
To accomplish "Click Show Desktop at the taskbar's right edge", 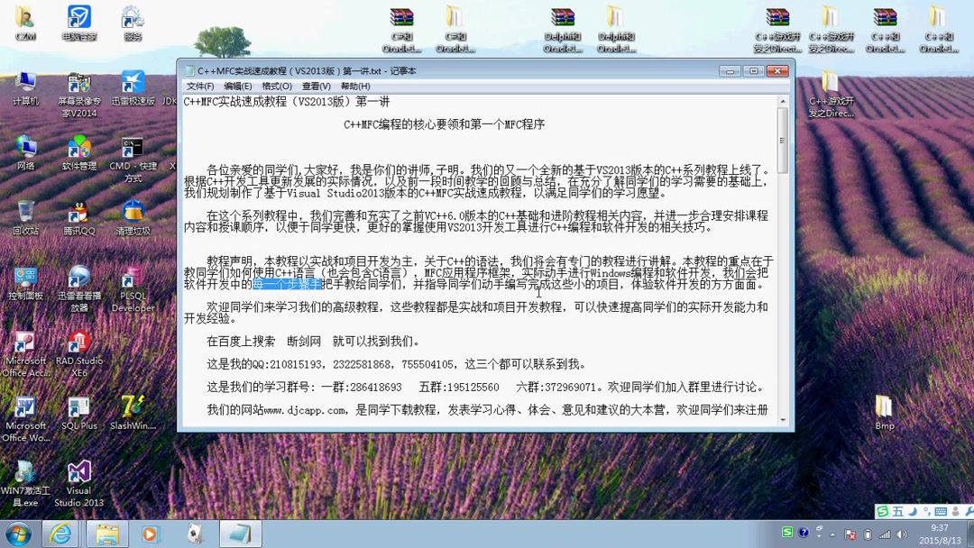I will point(970,534).
